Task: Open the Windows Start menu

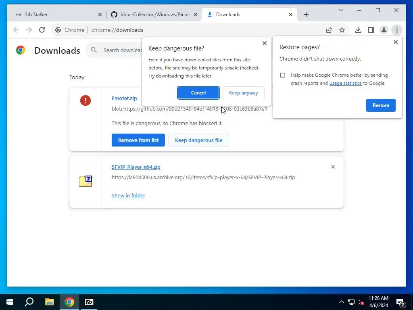Action: point(10,302)
